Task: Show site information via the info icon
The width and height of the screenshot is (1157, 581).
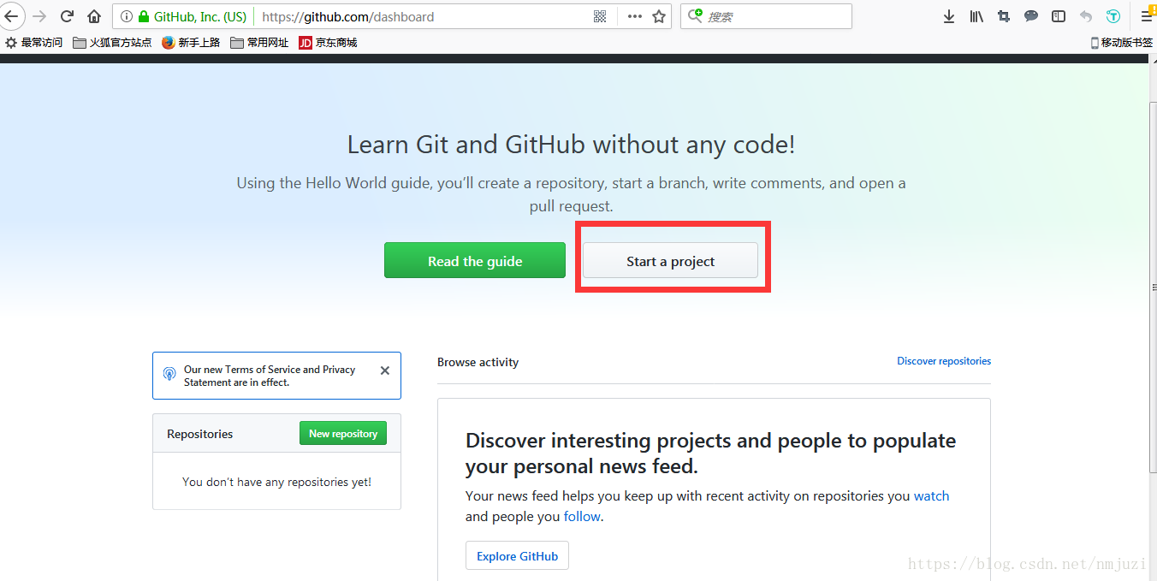Action: coord(127,16)
